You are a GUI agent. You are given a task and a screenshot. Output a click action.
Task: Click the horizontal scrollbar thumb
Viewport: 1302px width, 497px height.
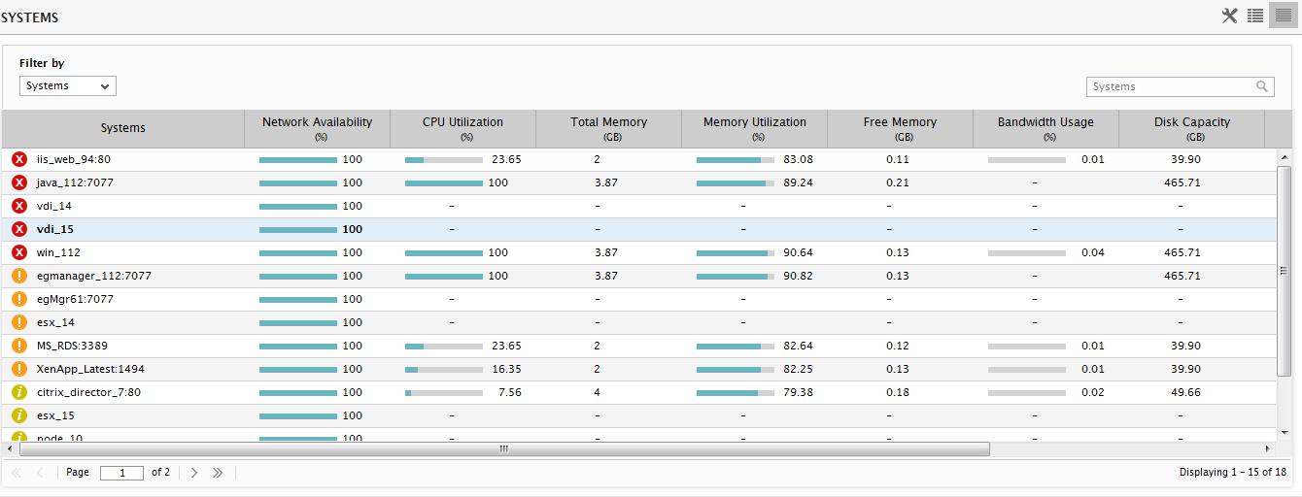(x=504, y=449)
